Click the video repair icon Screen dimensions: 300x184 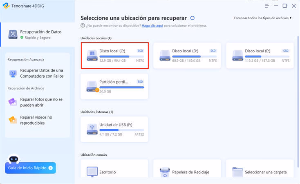[x=13, y=120]
